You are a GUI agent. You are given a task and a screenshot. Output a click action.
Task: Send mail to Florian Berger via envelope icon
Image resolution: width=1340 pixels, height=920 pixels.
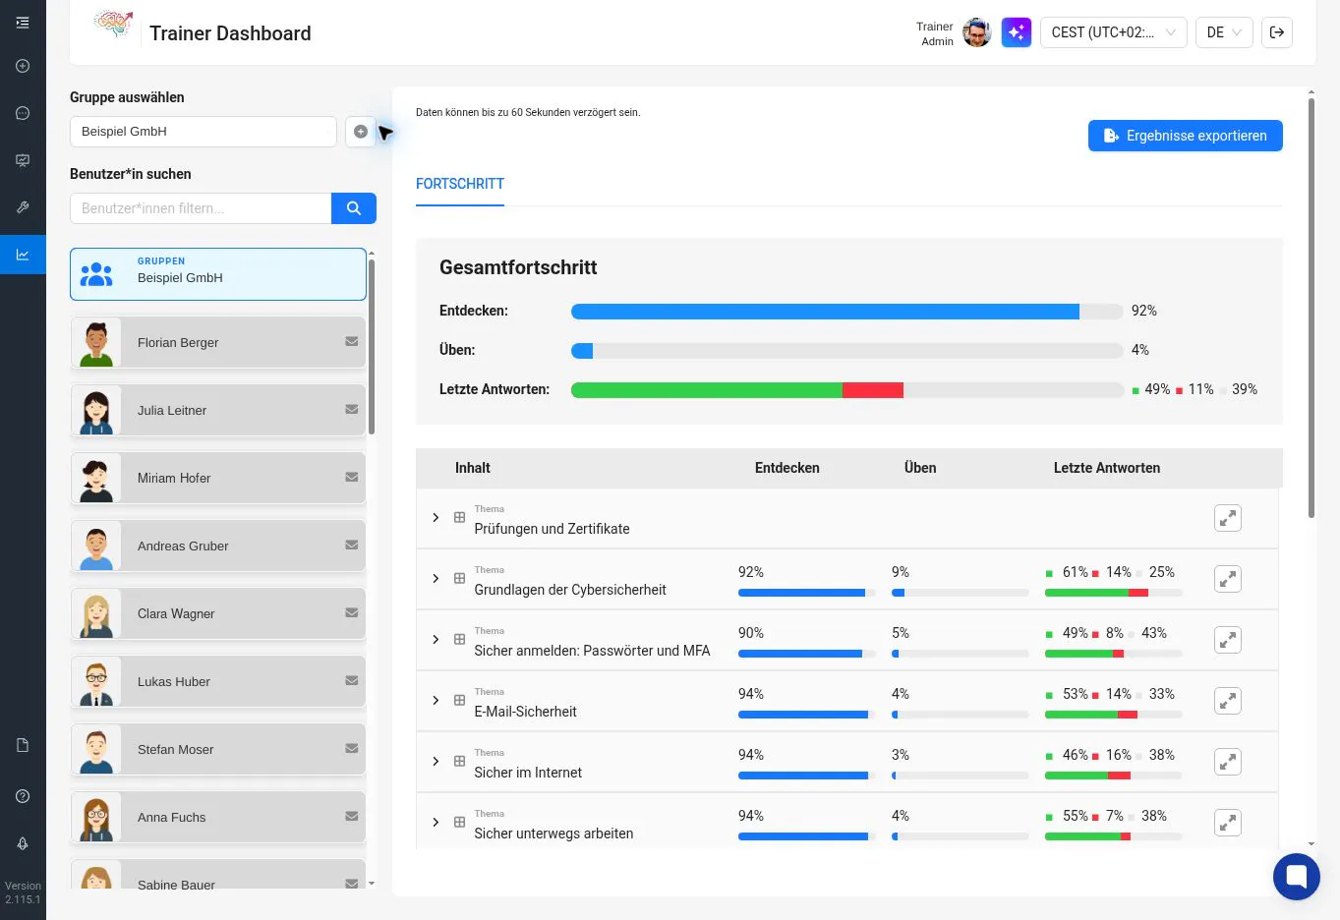(x=351, y=341)
